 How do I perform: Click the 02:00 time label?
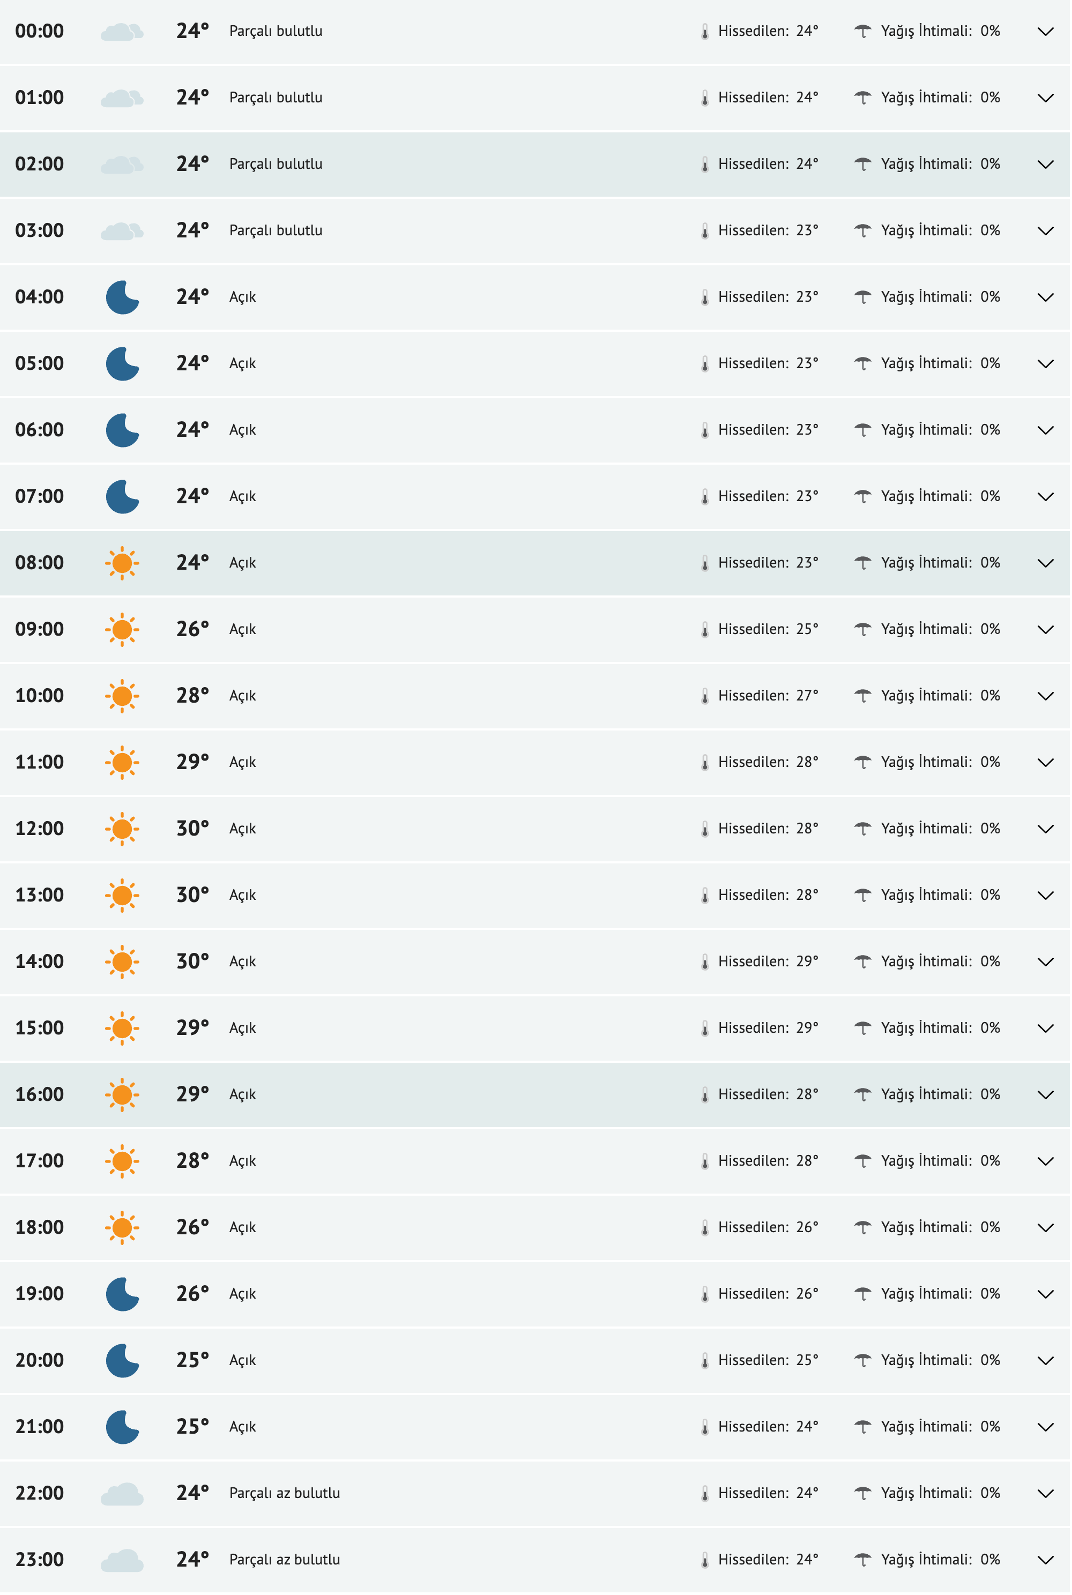(x=40, y=164)
